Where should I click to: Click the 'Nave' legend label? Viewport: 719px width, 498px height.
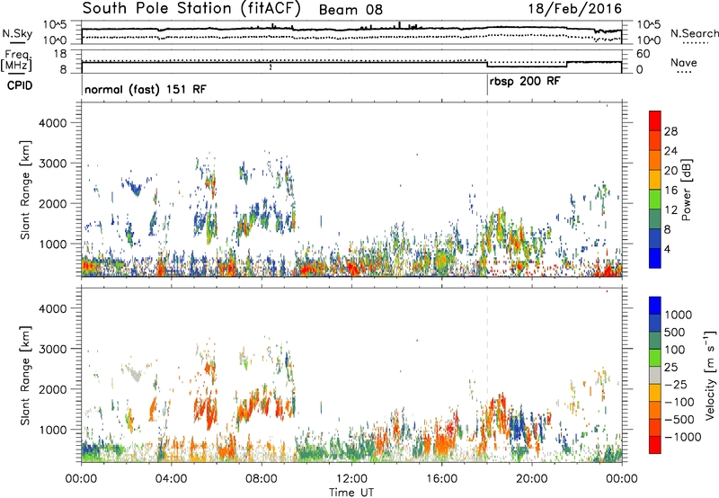point(684,62)
